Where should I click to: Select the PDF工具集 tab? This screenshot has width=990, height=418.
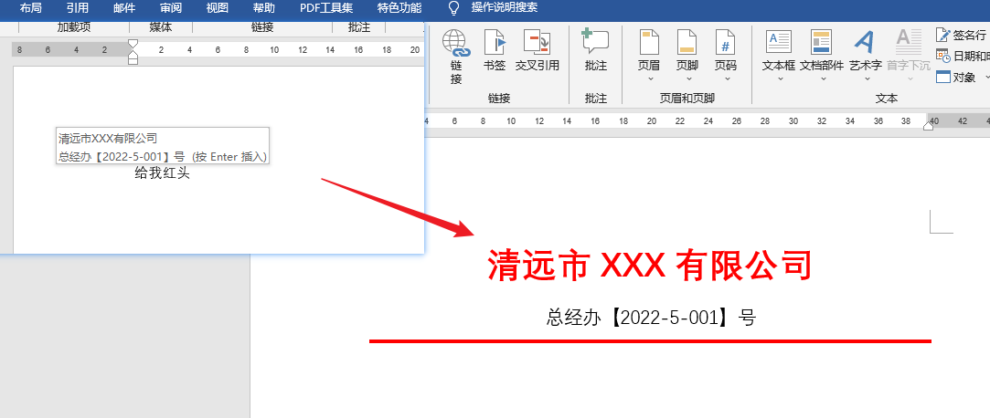click(326, 8)
